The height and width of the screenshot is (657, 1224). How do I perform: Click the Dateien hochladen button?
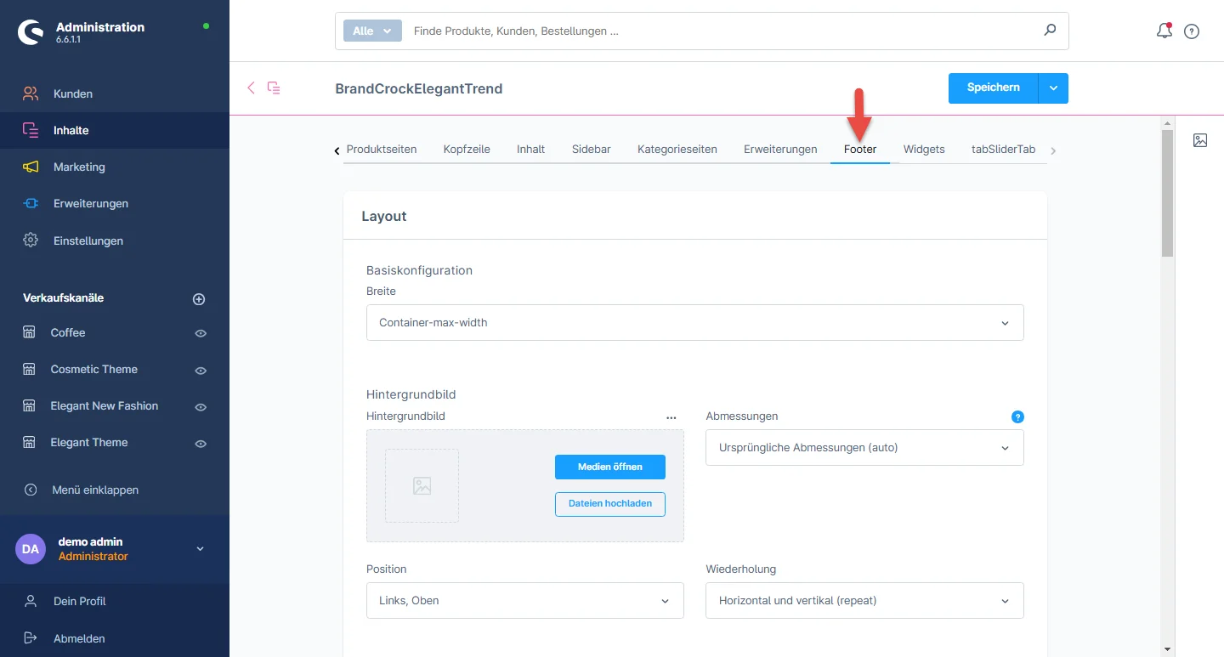(609, 503)
